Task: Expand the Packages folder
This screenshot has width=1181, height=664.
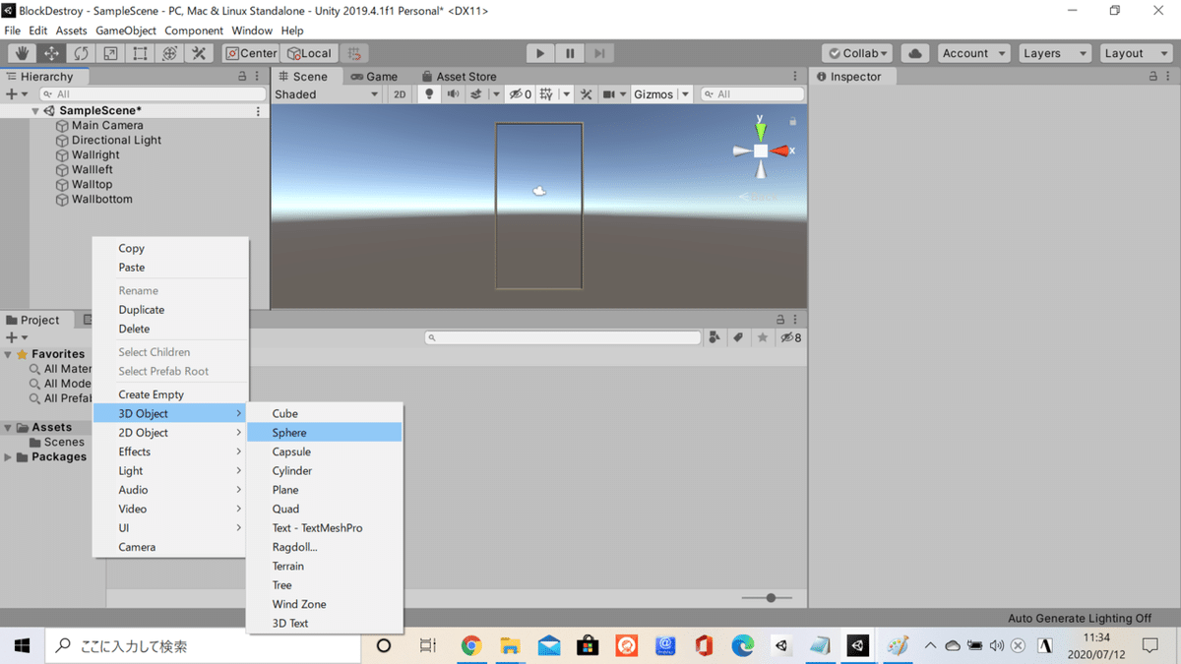Action: click(x=9, y=457)
